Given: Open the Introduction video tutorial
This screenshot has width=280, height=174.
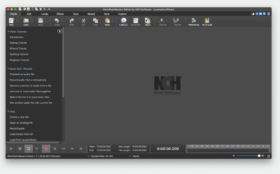Looking at the screenshot, I should pyautogui.click(x=17, y=37).
